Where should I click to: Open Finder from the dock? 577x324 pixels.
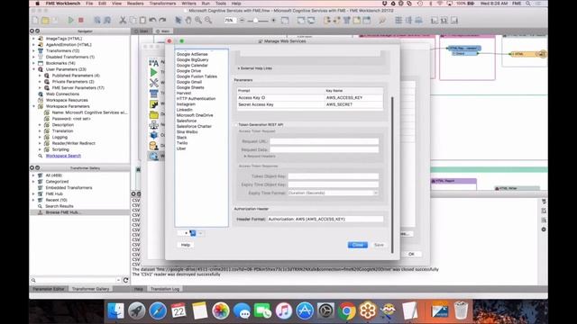tap(116, 310)
